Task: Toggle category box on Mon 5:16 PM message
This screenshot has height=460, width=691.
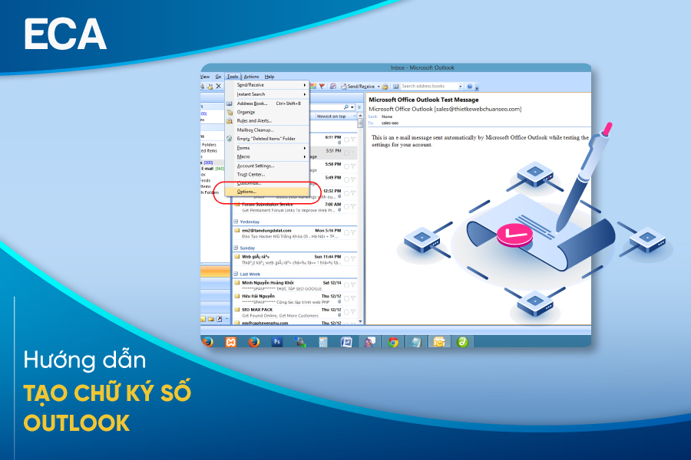Action: point(346,232)
